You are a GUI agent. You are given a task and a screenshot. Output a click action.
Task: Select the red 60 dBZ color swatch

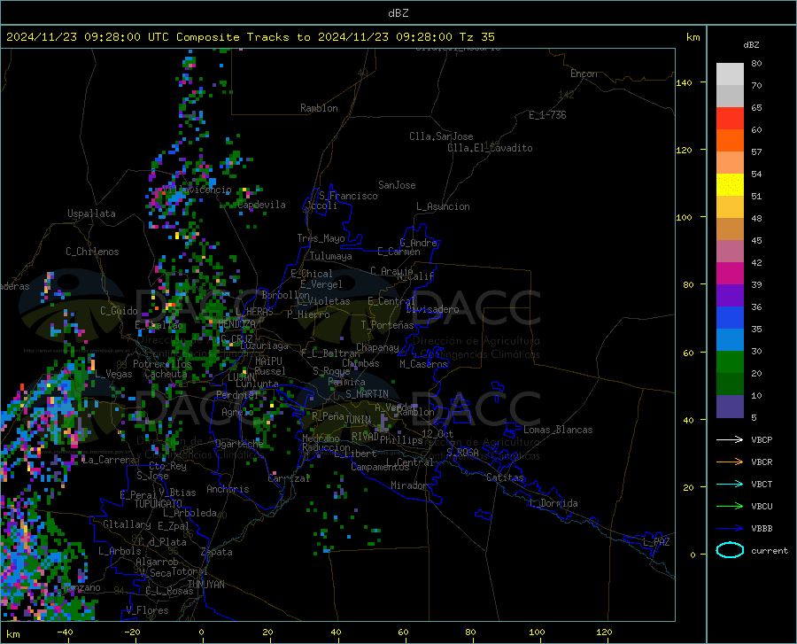730,119
